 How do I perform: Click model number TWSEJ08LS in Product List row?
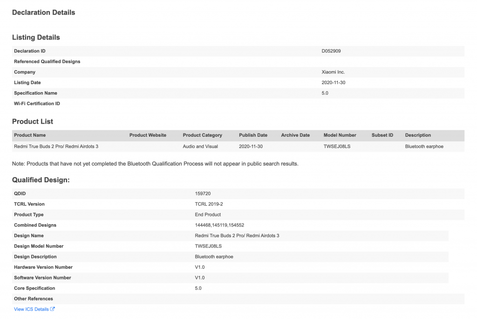coord(337,146)
